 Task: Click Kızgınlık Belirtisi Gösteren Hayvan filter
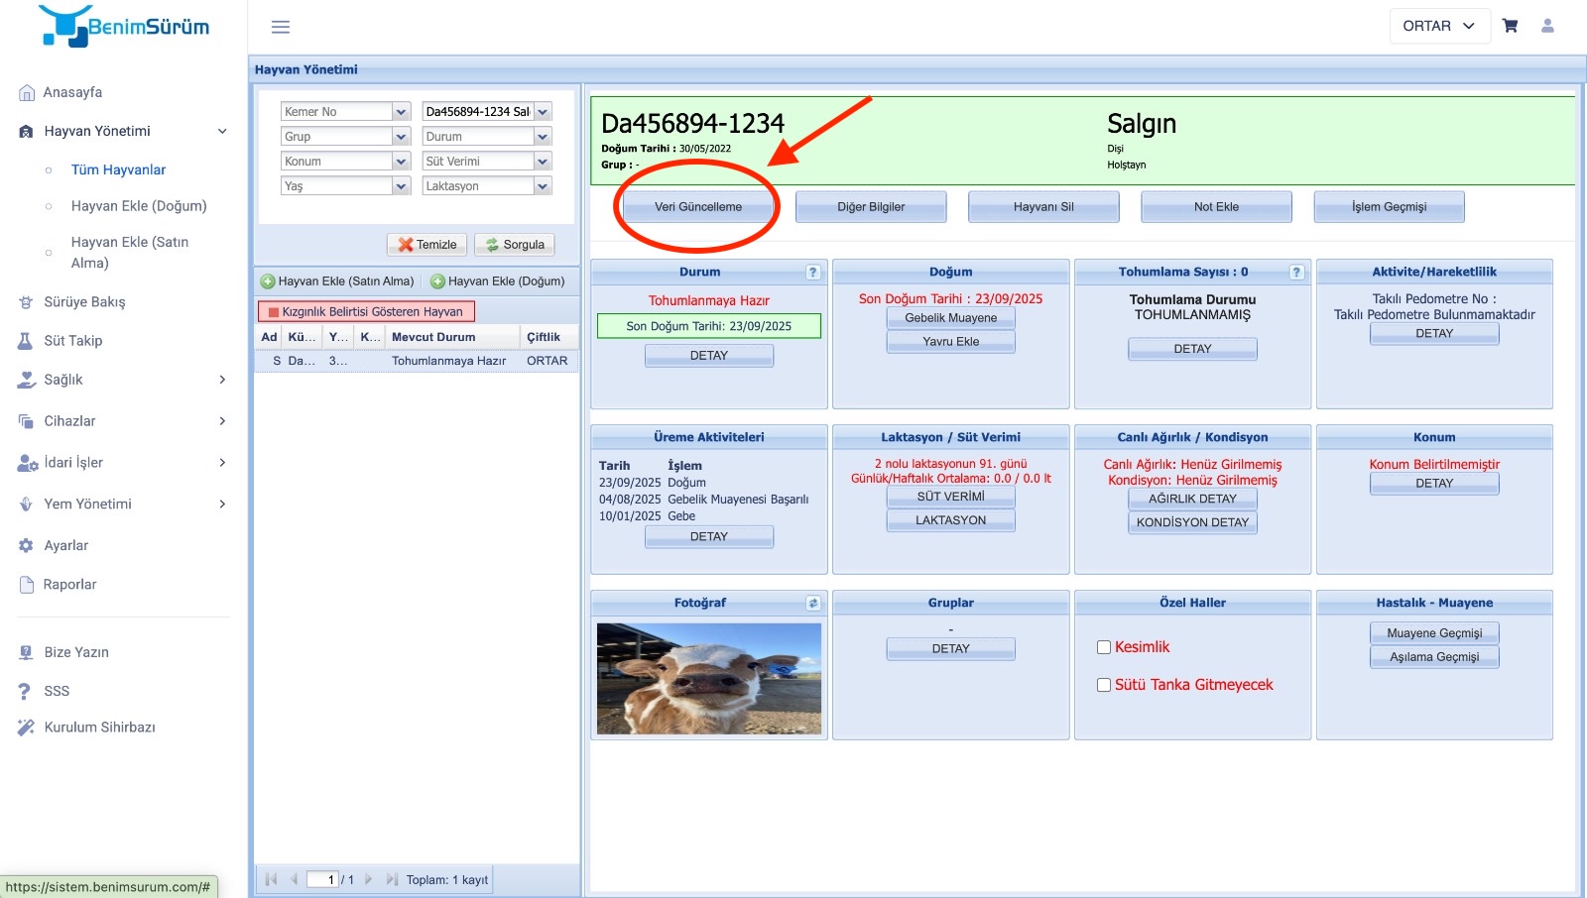pos(366,311)
